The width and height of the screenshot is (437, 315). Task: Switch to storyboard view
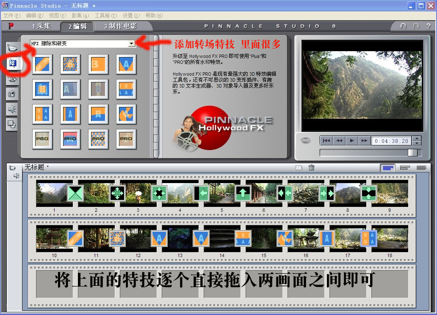click(388, 168)
